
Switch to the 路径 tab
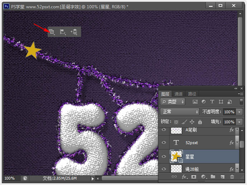(x=192, y=94)
